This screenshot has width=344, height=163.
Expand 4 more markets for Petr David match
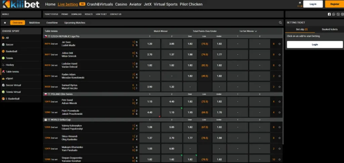(273, 102)
